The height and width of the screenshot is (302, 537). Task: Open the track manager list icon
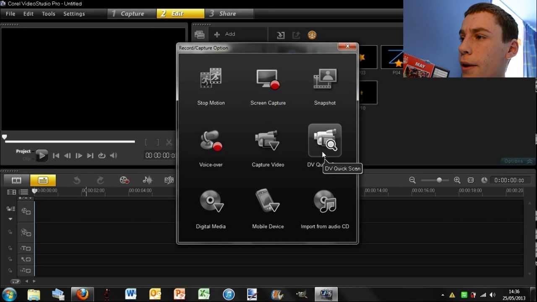click(23, 192)
